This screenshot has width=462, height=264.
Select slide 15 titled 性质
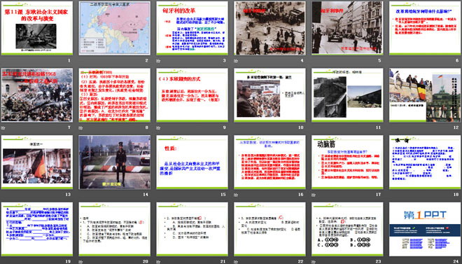[192, 162]
